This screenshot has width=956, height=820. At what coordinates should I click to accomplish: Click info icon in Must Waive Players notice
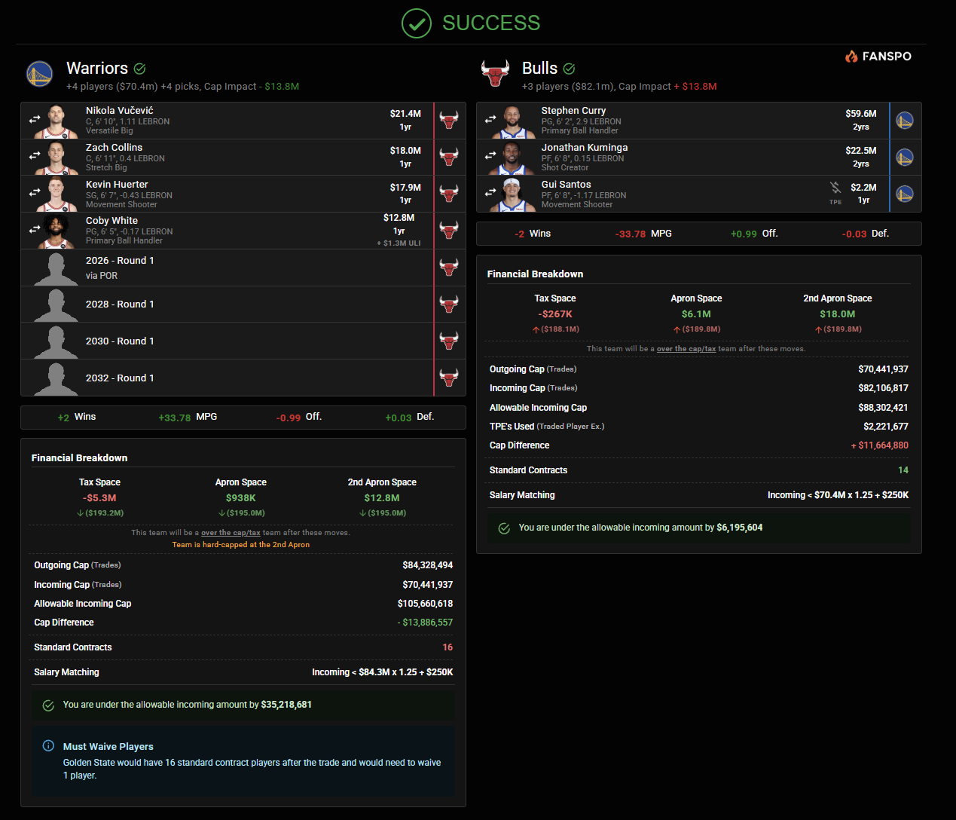coord(48,746)
